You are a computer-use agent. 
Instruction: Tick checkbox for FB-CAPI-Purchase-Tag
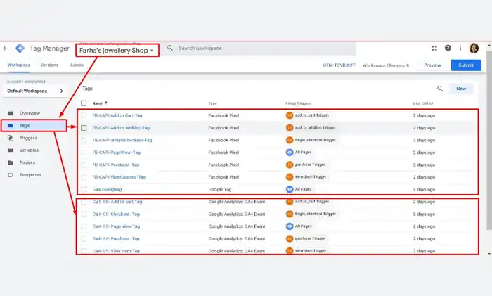(x=84, y=165)
